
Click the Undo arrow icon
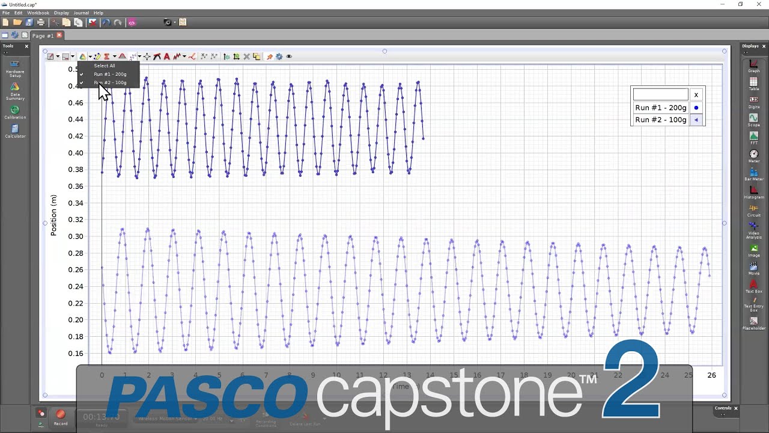[x=106, y=22]
